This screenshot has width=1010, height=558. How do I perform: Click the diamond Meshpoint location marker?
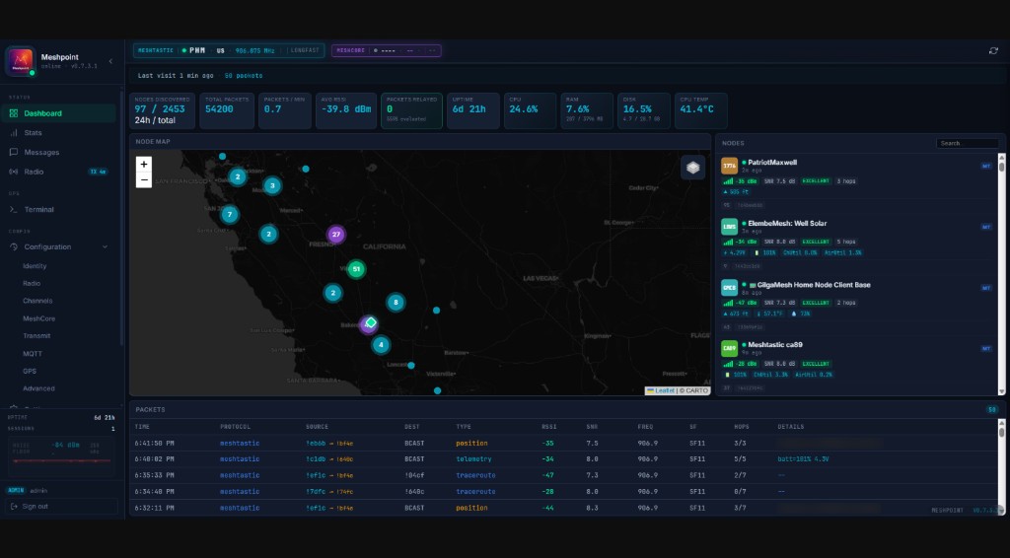[x=371, y=322]
